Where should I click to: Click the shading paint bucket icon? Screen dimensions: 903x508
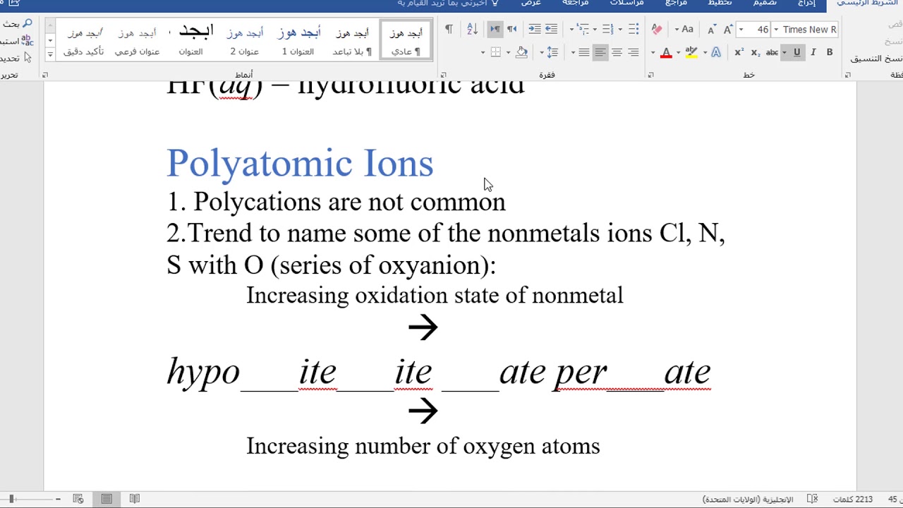coord(522,52)
